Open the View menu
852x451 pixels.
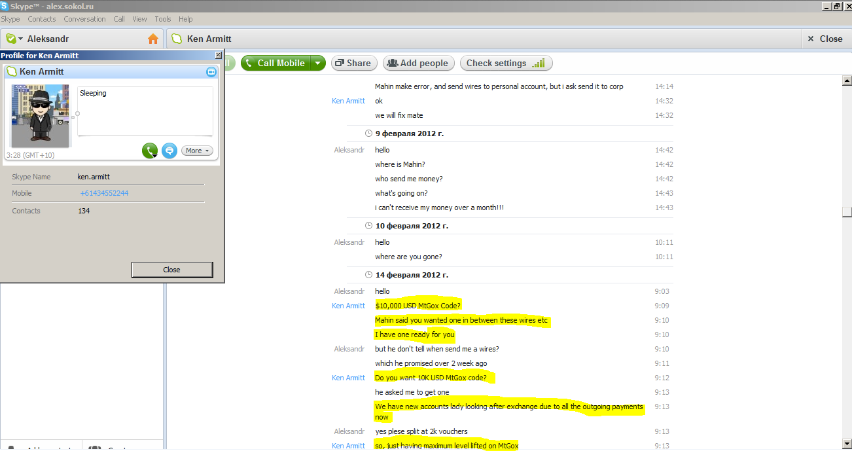tap(139, 19)
